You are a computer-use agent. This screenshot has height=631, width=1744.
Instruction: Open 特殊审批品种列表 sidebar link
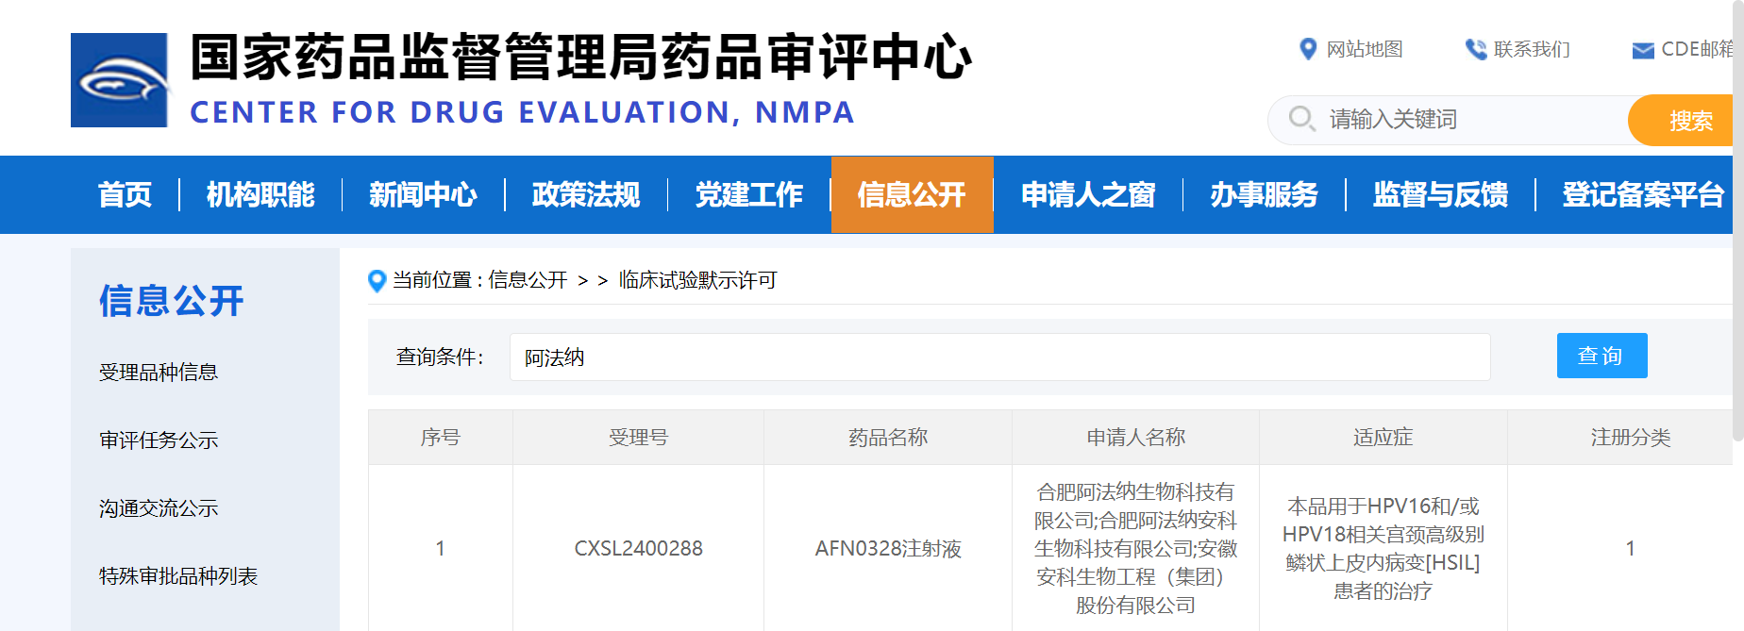(x=178, y=576)
